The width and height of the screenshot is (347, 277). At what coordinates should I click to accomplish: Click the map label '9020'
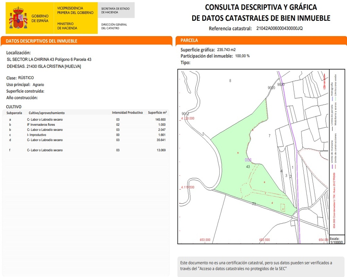point(271,88)
